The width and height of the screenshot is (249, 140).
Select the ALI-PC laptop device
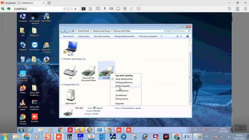70,48
